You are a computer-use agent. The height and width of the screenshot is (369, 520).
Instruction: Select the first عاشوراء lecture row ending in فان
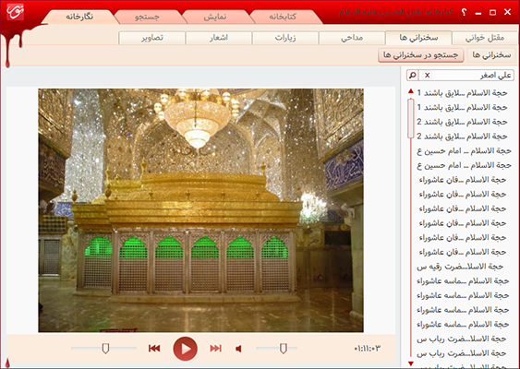(463, 180)
